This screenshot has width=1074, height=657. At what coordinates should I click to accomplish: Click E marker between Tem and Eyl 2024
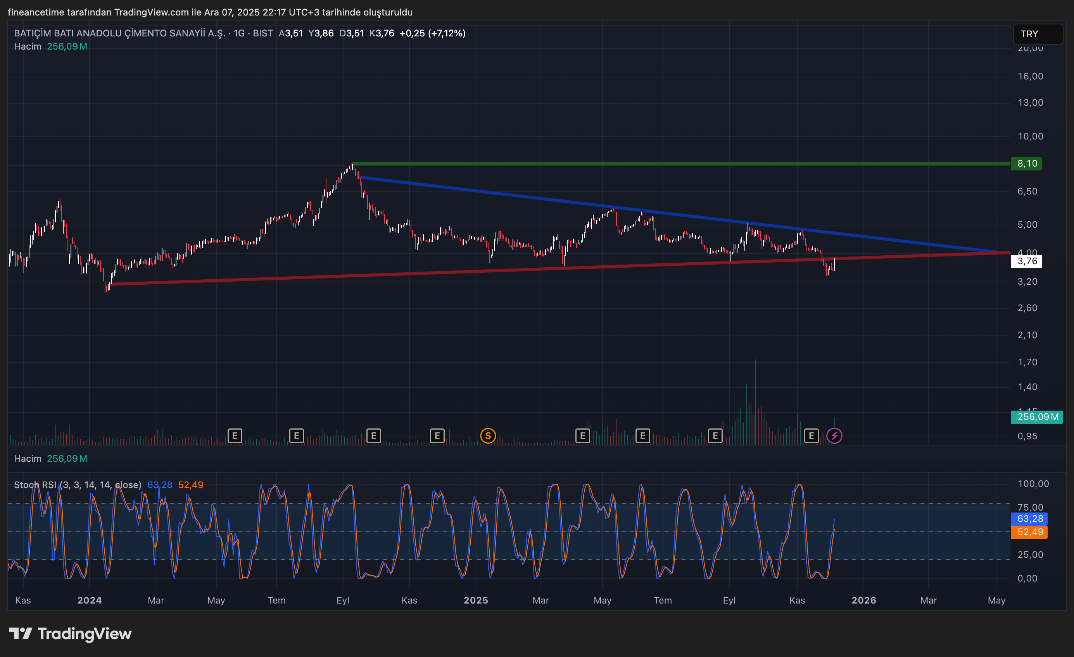coord(296,435)
